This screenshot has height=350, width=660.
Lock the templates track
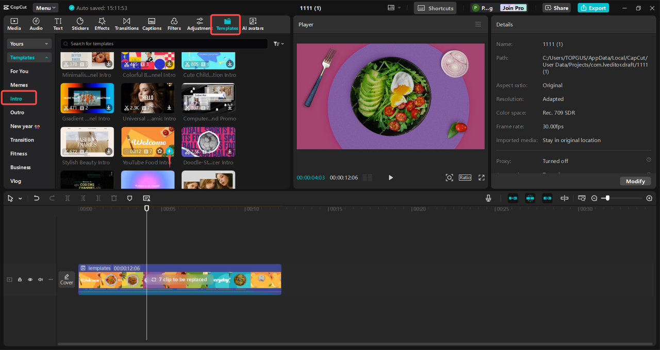click(x=20, y=279)
